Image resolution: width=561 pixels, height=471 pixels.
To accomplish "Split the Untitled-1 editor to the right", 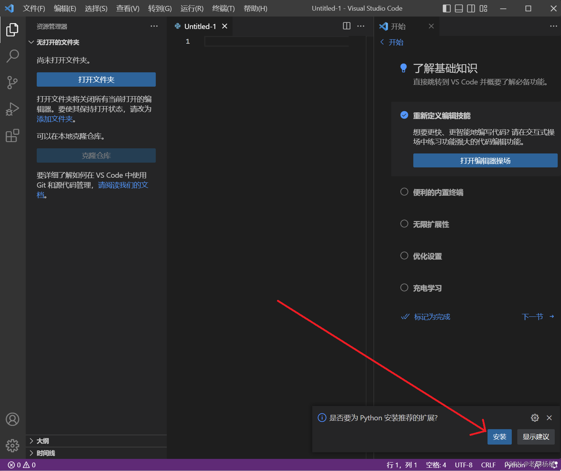I will click(347, 26).
